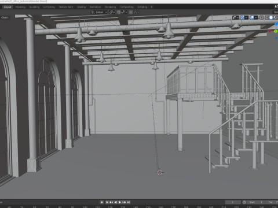
Task: Open object type visibility selector icon
Action: pyautogui.click(x=236, y=17)
